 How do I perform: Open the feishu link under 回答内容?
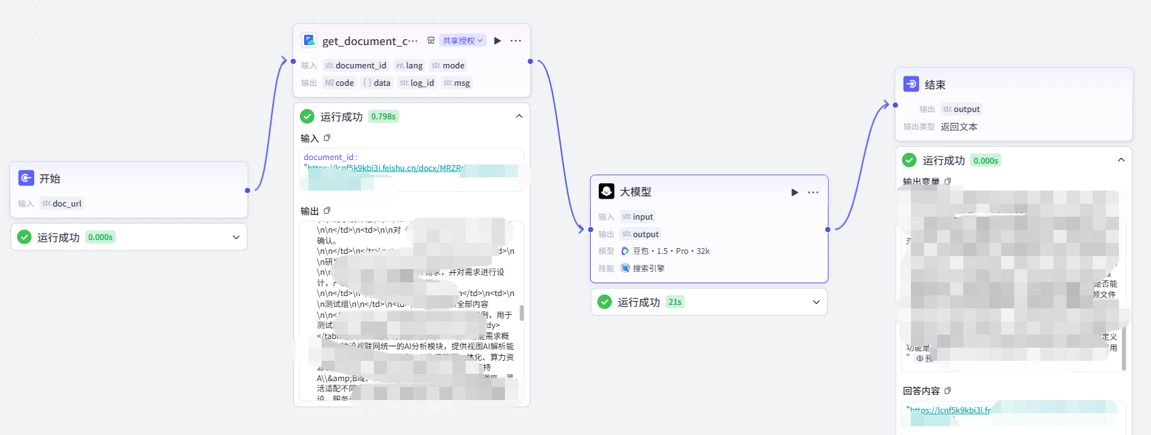950,410
